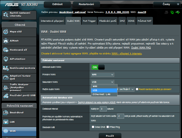The width and height of the screenshot is (182, 138).
Task: Open the Česky language dropdown
Action: click(x=167, y=4)
